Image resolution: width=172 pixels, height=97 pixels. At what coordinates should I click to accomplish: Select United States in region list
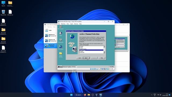(x=91, y=50)
